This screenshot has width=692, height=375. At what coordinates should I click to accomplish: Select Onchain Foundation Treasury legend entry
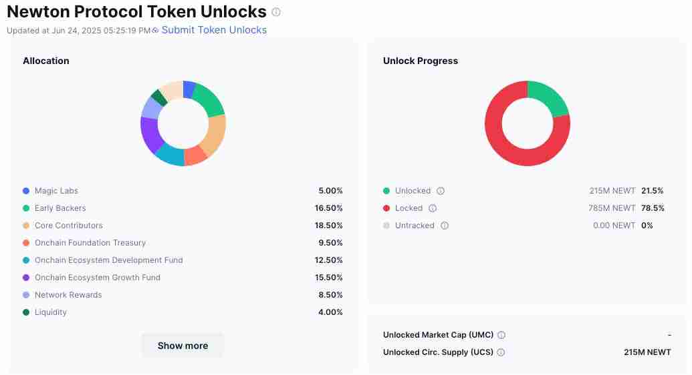pyautogui.click(x=90, y=243)
